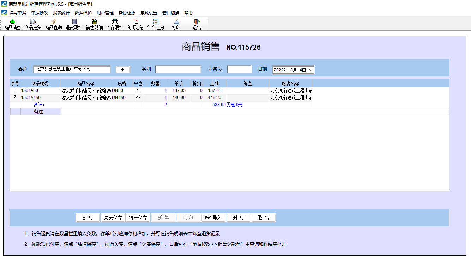Open the 窗口切换 menu
Screen dimensions: 471x263
pyautogui.click(x=171, y=13)
